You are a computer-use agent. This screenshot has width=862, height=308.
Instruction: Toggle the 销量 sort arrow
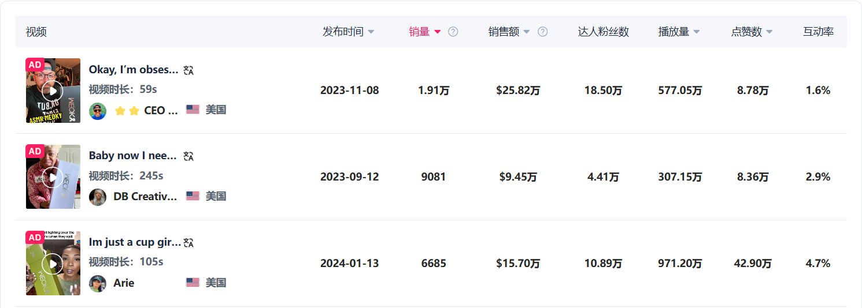pos(438,32)
